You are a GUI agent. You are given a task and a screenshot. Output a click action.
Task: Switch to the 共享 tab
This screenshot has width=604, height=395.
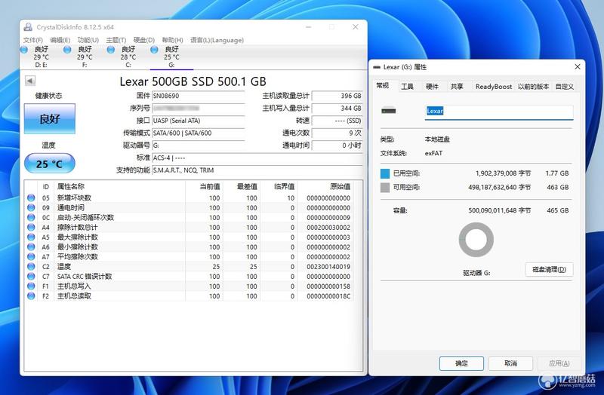(457, 87)
